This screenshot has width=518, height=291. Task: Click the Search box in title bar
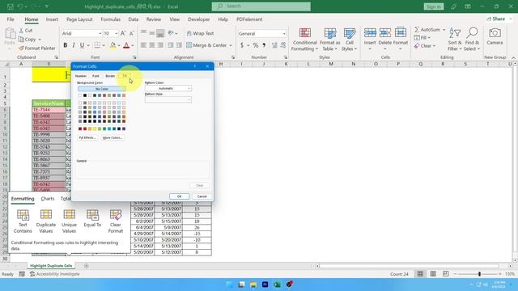point(261,6)
